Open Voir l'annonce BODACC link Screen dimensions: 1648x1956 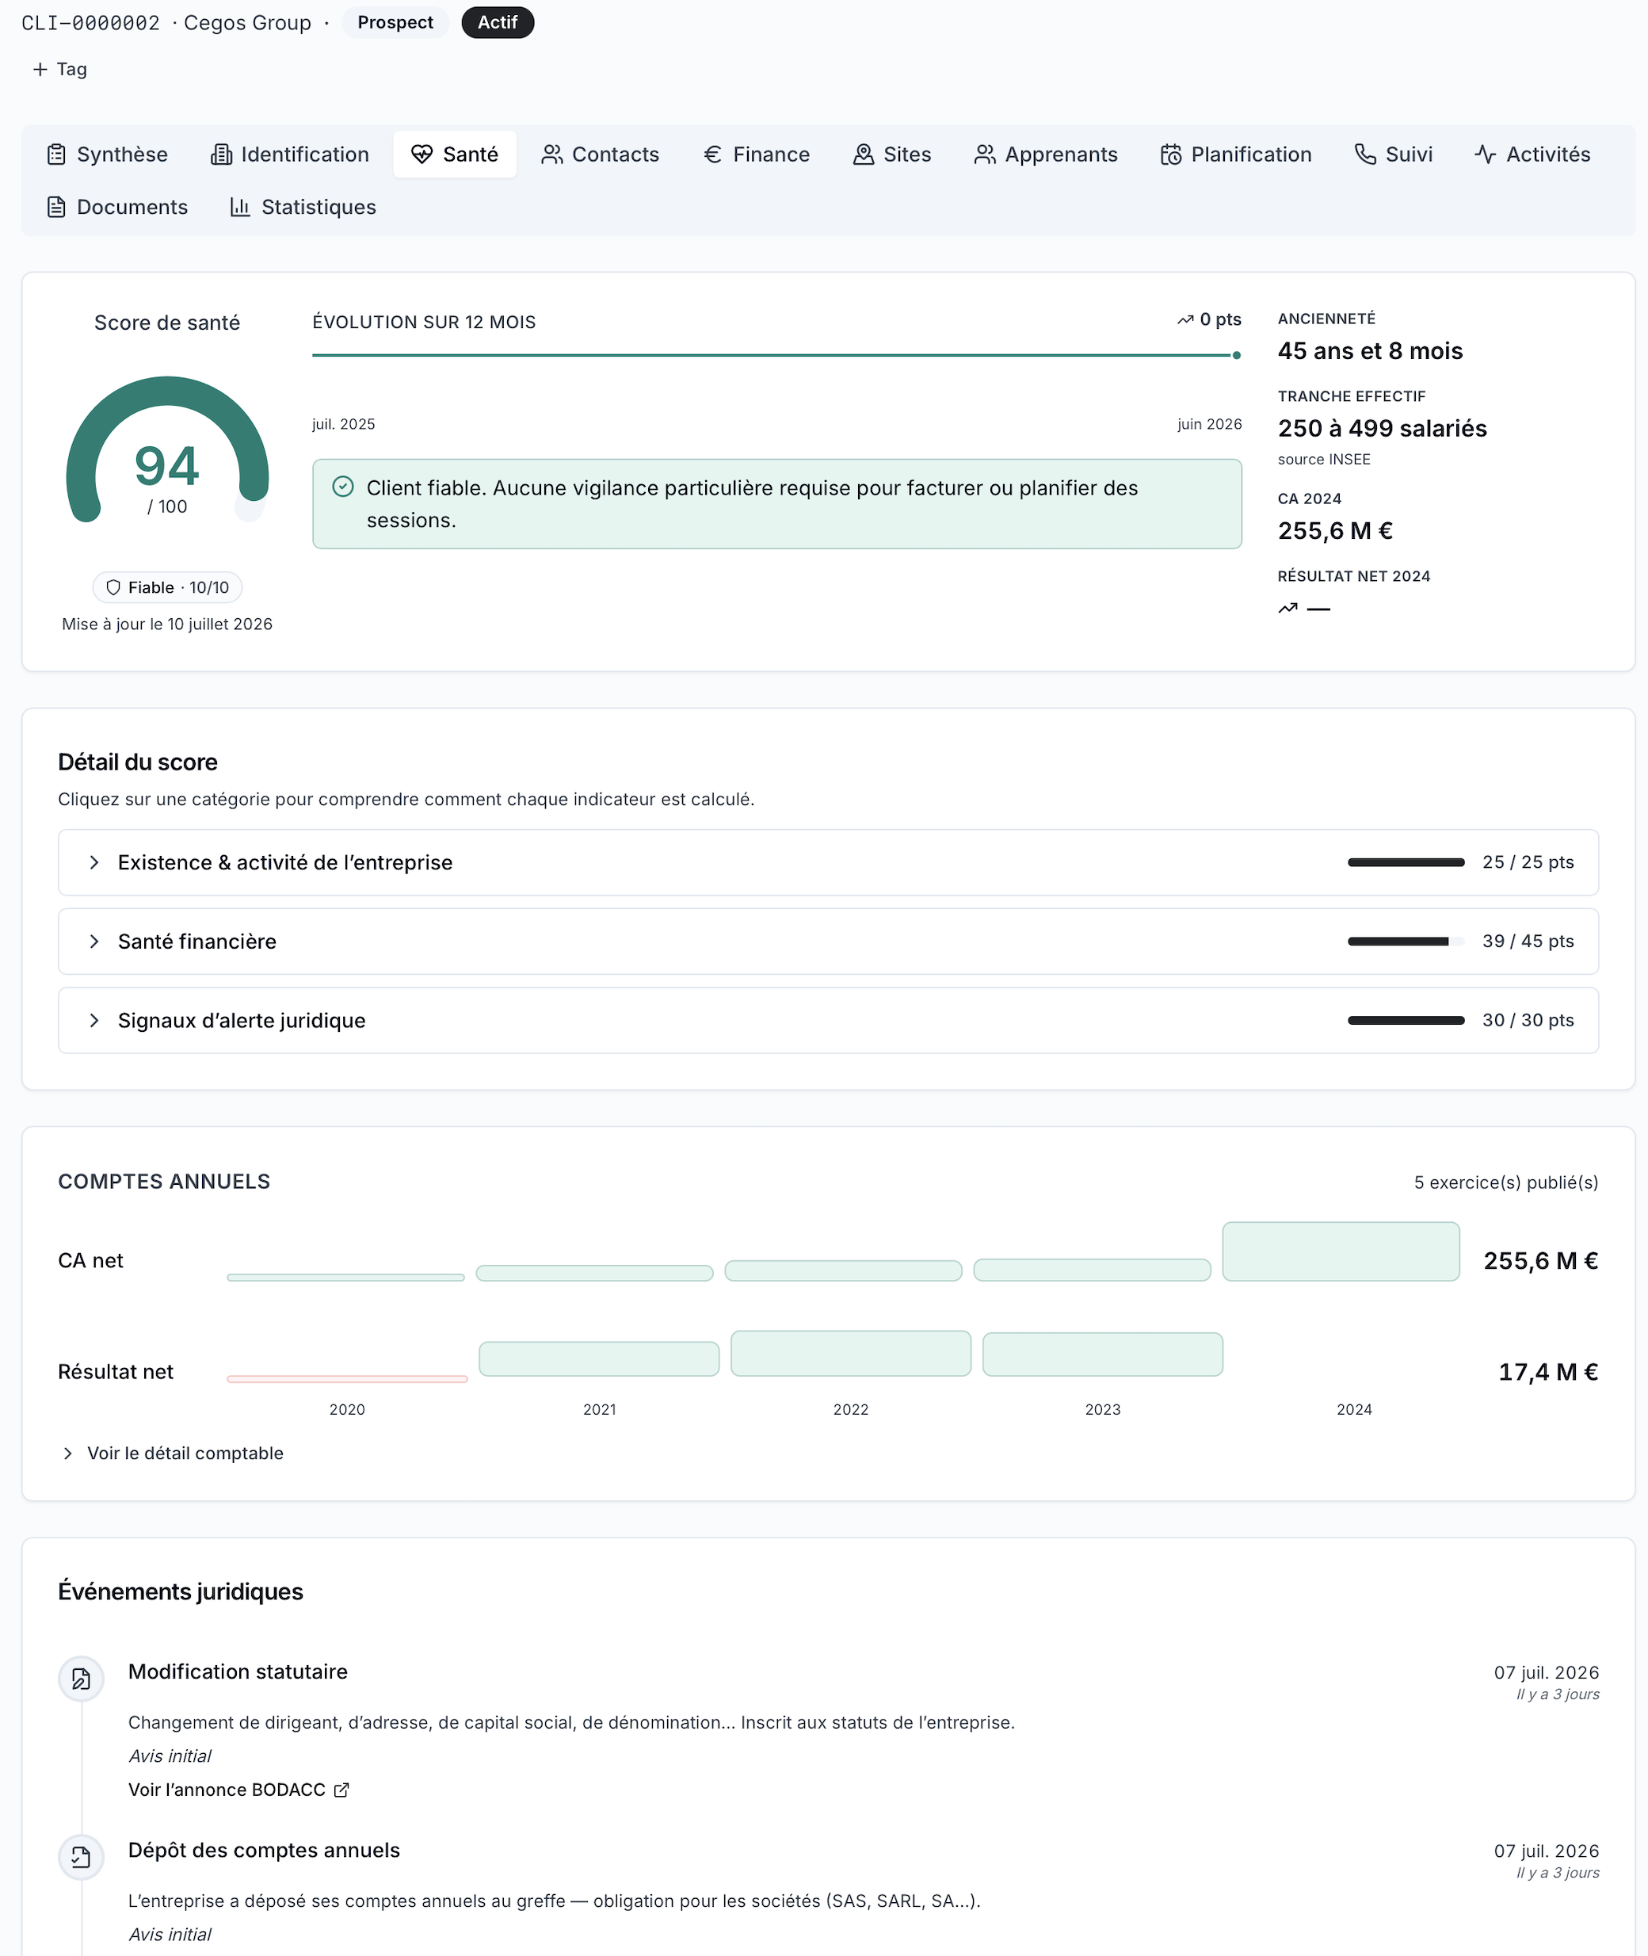pyautogui.click(x=239, y=1790)
